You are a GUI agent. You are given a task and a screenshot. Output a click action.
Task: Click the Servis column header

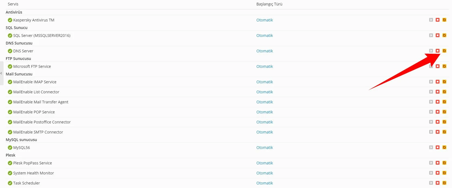(13, 4)
